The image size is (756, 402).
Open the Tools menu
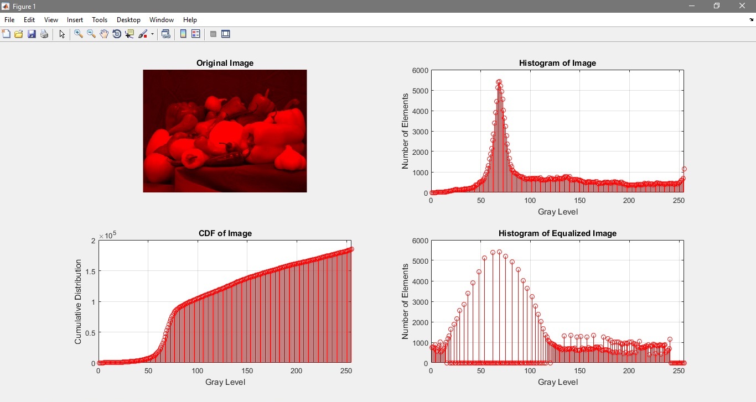(100, 20)
